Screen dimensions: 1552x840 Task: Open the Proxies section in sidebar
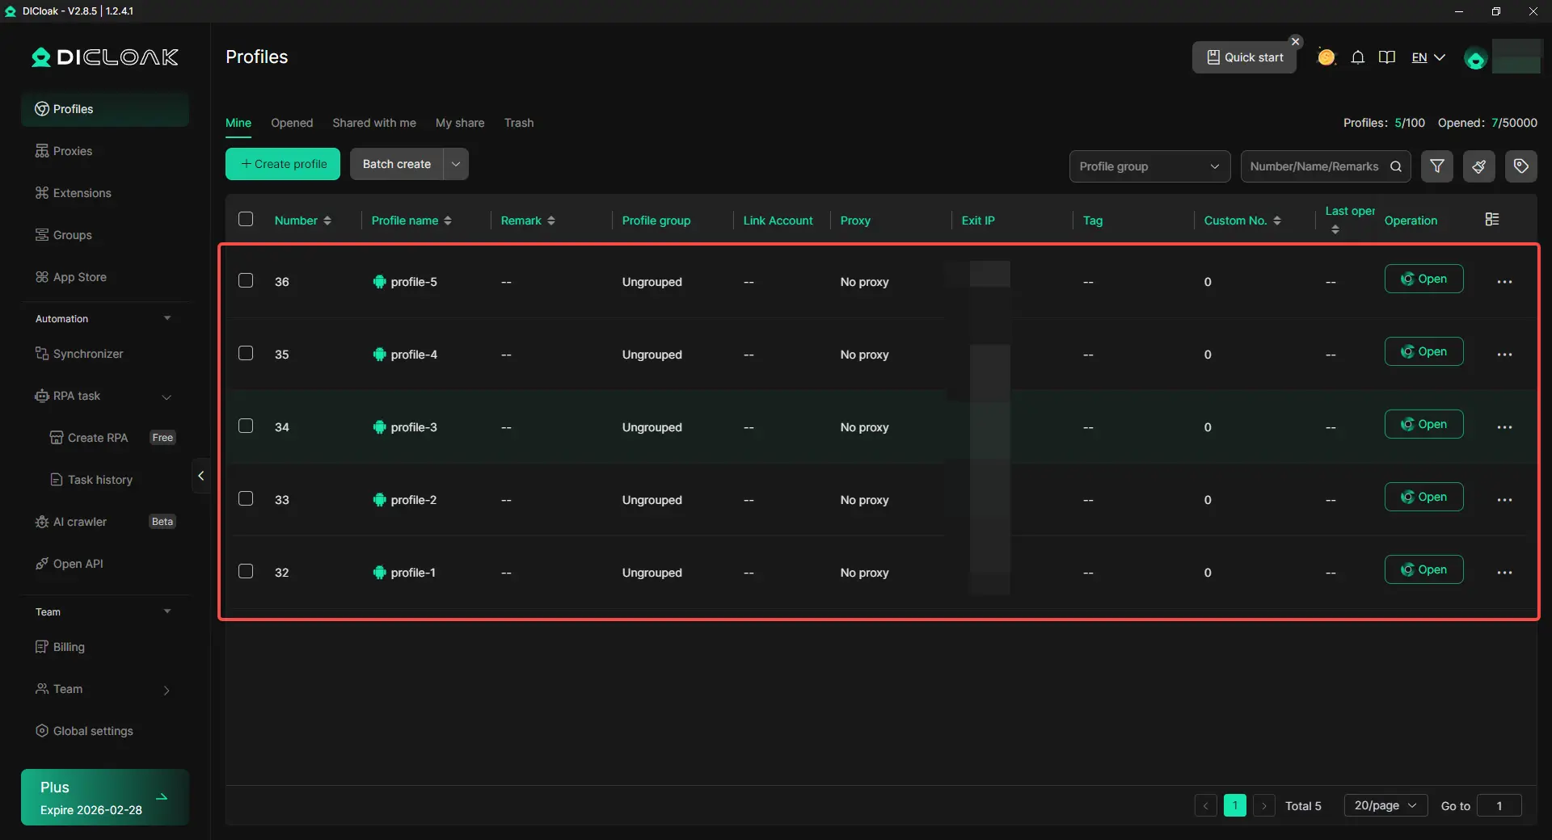click(x=73, y=151)
